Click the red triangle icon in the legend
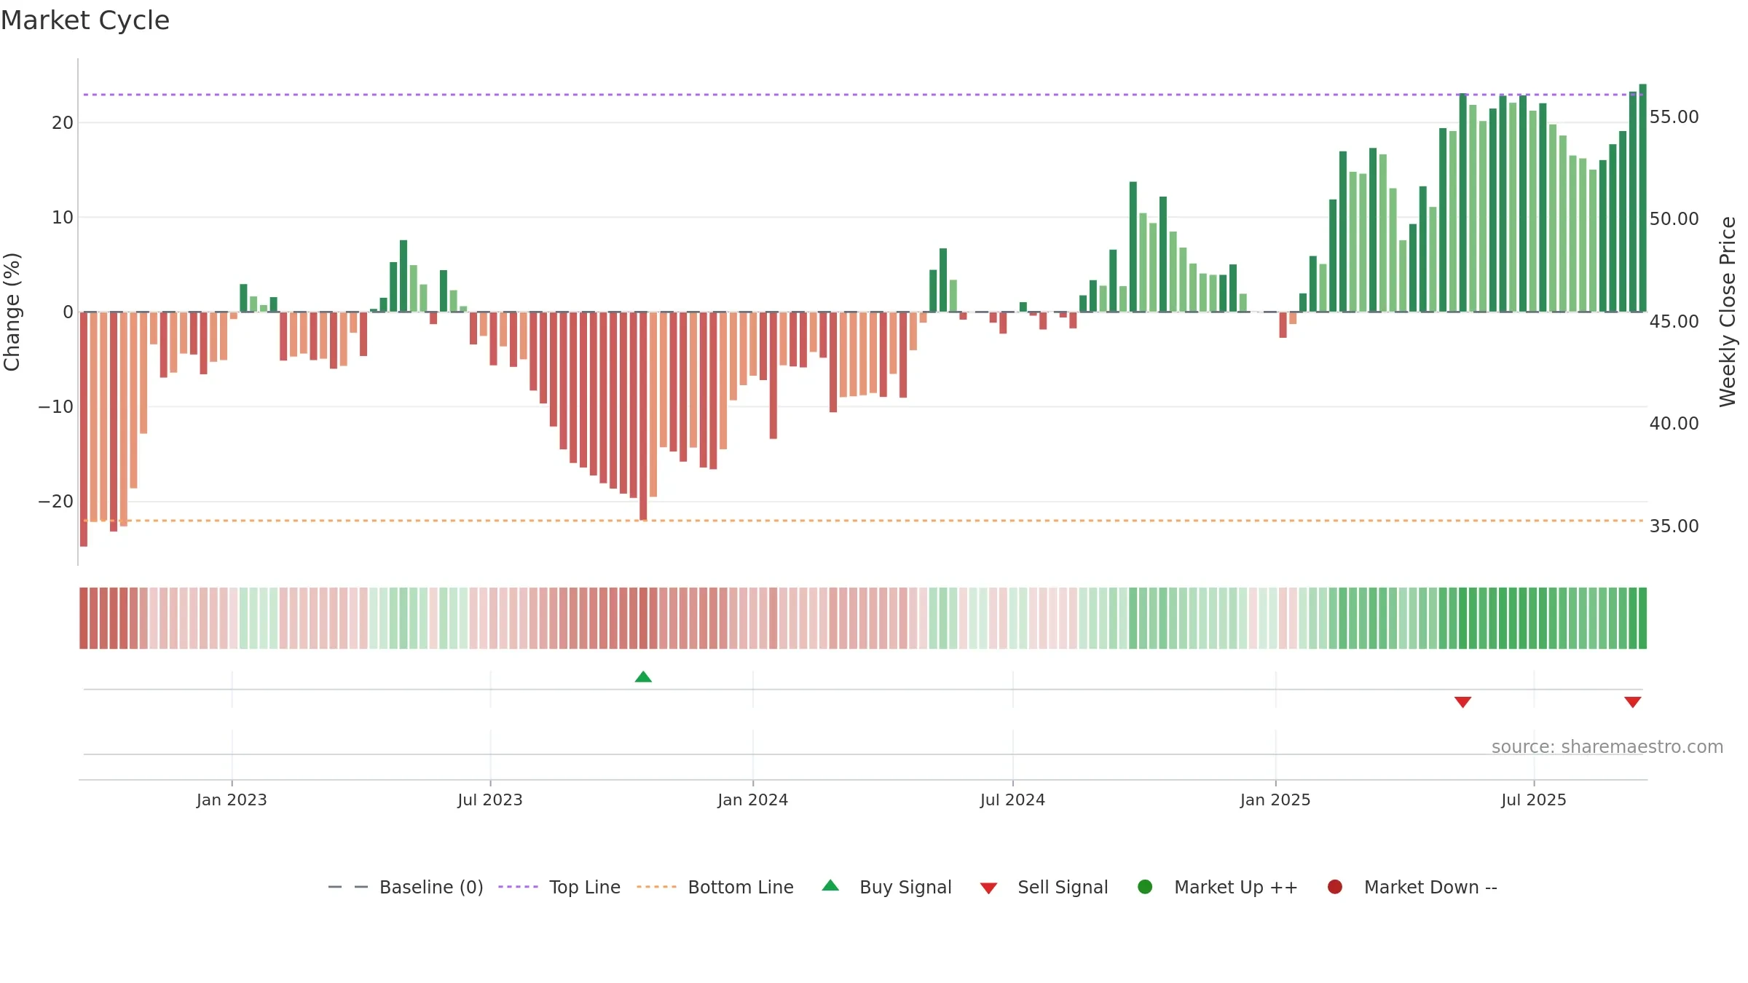Screen dimensions: 1748x983 (x=988, y=888)
